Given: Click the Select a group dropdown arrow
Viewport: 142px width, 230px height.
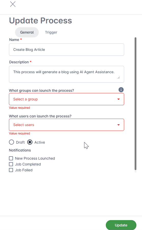Looking at the screenshot, I should click(119, 99).
